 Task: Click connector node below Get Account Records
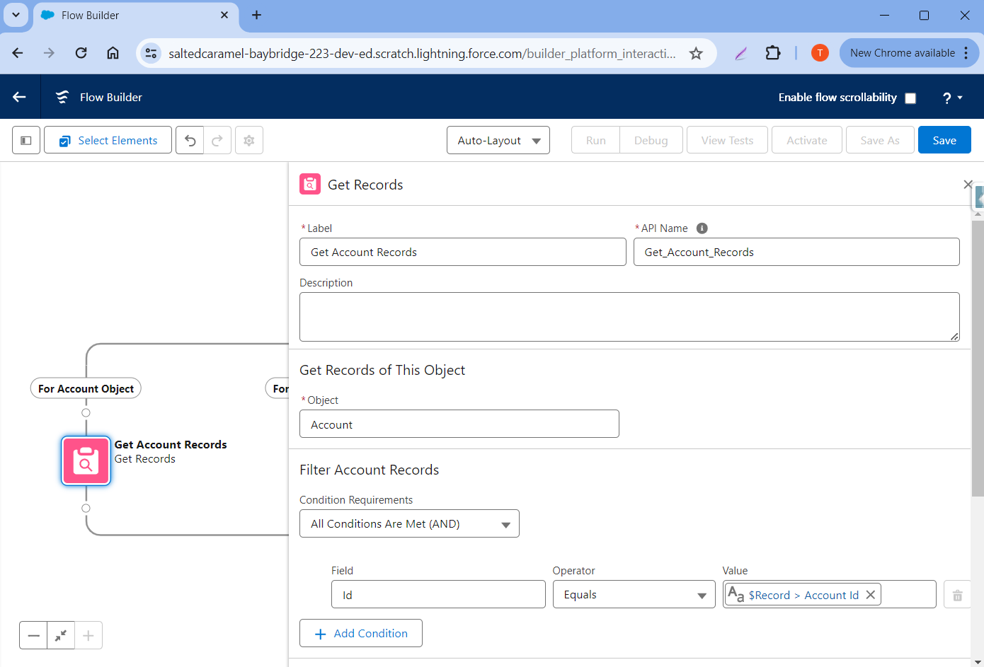[x=86, y=508]
